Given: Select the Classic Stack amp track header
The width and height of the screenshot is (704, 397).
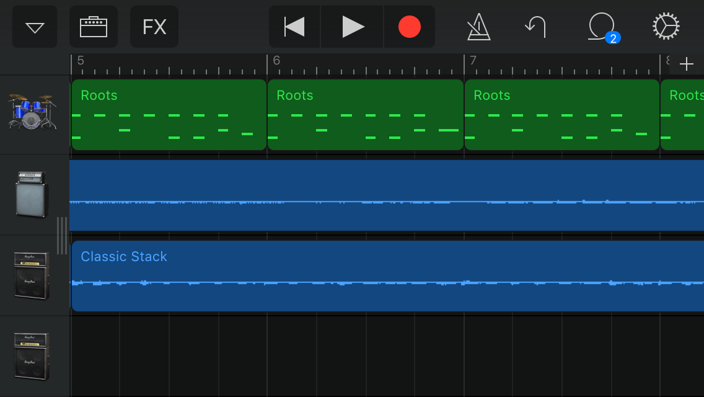Looking at the screenshot, I should point(32,275).
